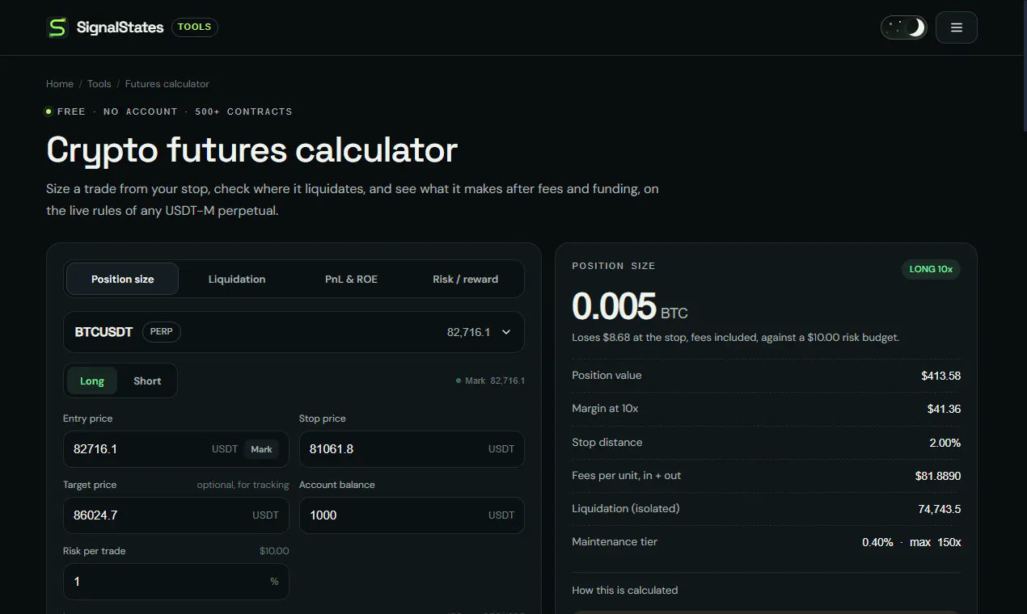Go to Home breadcrumb link

click(x=60, y=84)
